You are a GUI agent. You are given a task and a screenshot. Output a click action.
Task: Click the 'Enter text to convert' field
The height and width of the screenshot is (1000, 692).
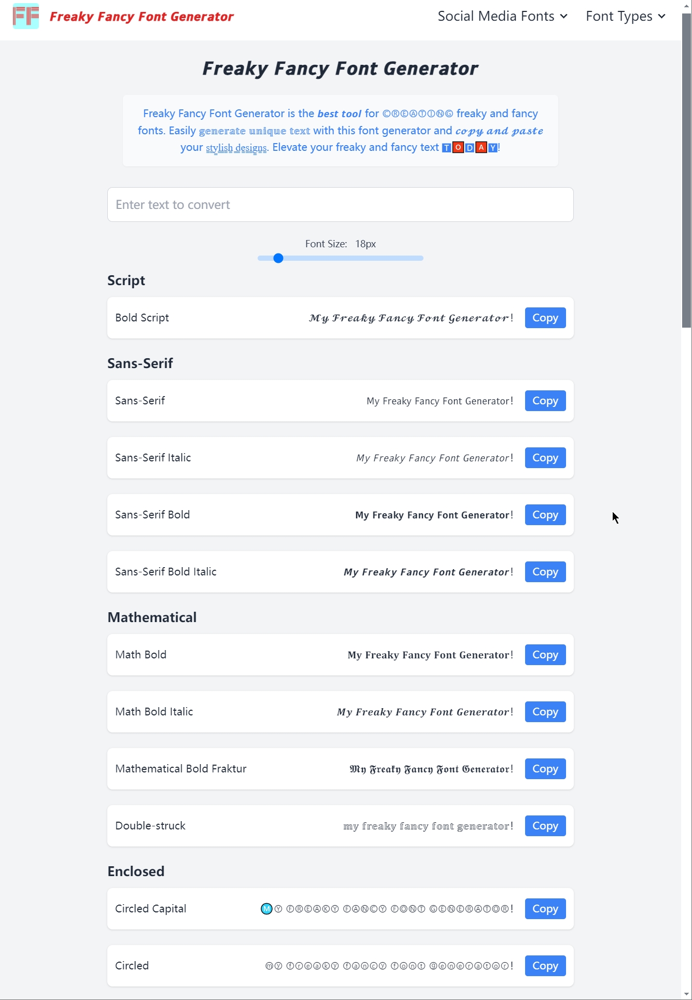340,204
